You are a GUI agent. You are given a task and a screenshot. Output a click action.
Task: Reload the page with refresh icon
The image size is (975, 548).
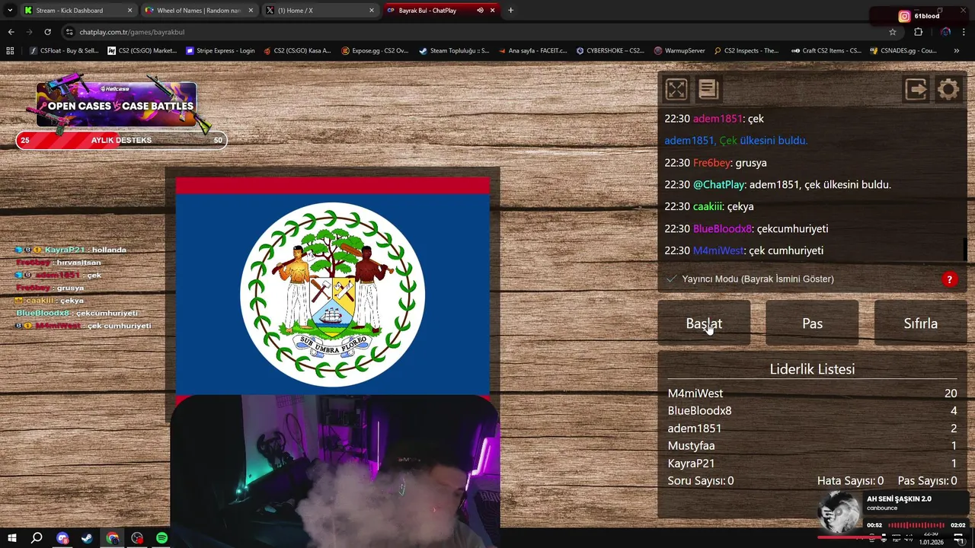(x=47, y=32)
